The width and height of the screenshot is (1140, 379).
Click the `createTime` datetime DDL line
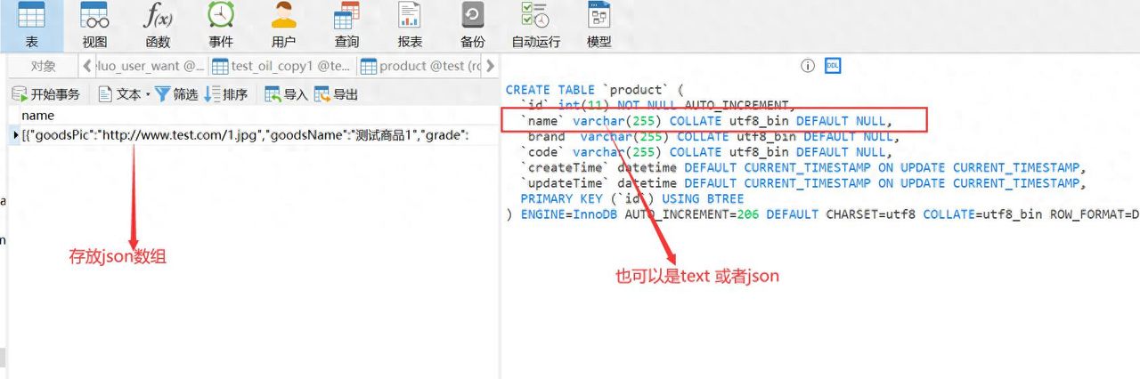[x=803, y=167]
